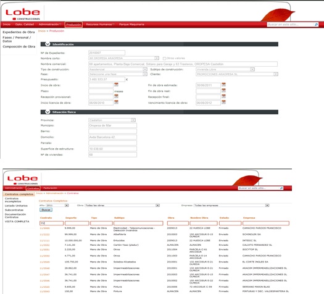
Task: Open Expedientes de Obra sidebar link
Action: point(19,32)
